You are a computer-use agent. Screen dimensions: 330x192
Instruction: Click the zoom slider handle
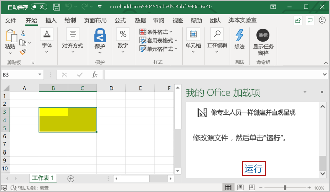pyautogui.click(x=285, y=187)
